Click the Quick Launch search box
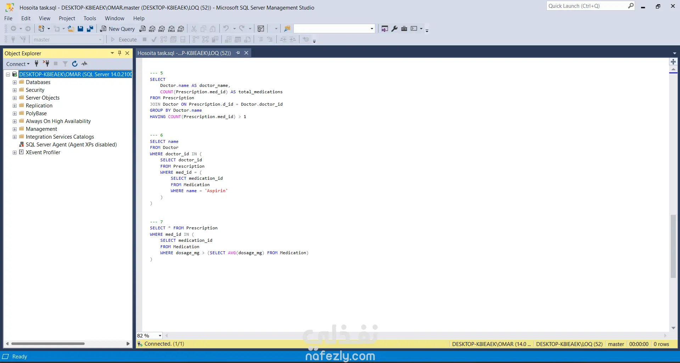The image size is (680, 363). (x=587, y=6)
